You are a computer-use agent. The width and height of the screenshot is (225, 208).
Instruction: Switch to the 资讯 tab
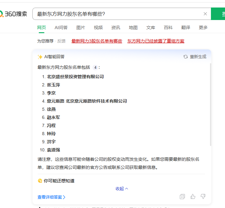tap(116, 28)
